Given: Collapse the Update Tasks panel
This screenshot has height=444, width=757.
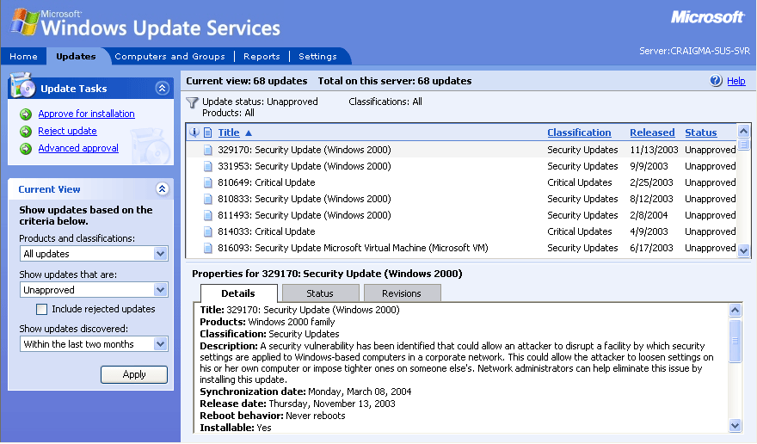Looking at the screenshot, I should [163, 89].
